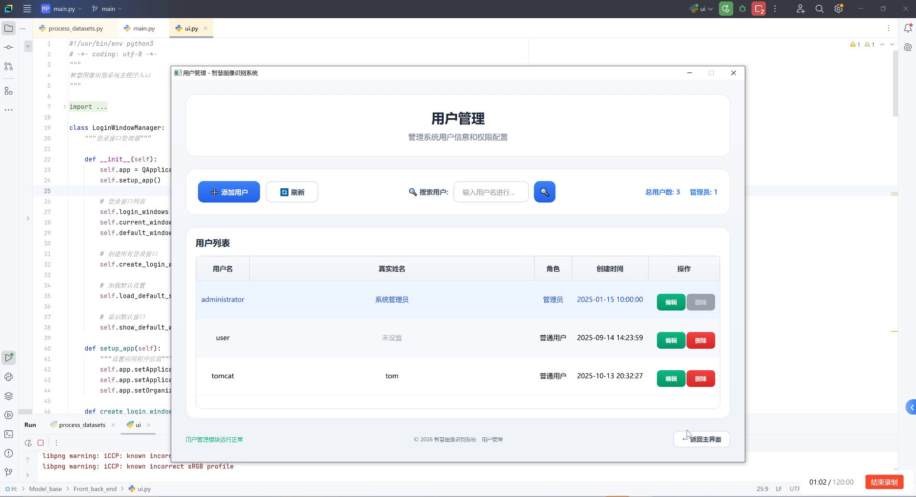Open the Structure tool window
Image resolution: width=916 pixels, height=497 pixels.
point(9,91)
